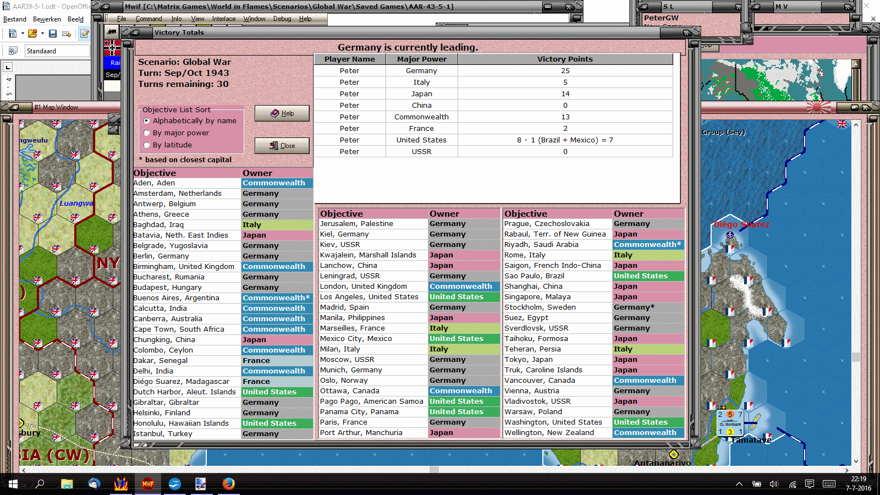Open the Command menu in Mwif
Screen dimensions: 880x495
(x=149, y=19)
